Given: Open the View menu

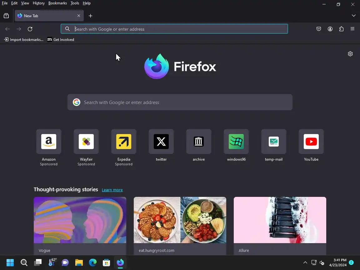Looking at the screenshot, I should click(x=25, y=3).
